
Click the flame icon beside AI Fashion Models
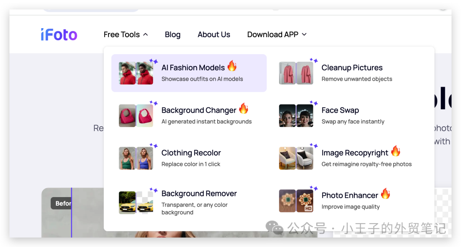pyautogui.click(x=232, y=66)
